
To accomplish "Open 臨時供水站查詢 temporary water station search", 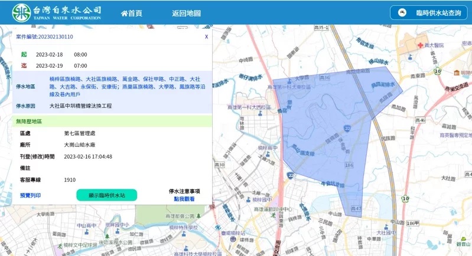I will 429,12.
